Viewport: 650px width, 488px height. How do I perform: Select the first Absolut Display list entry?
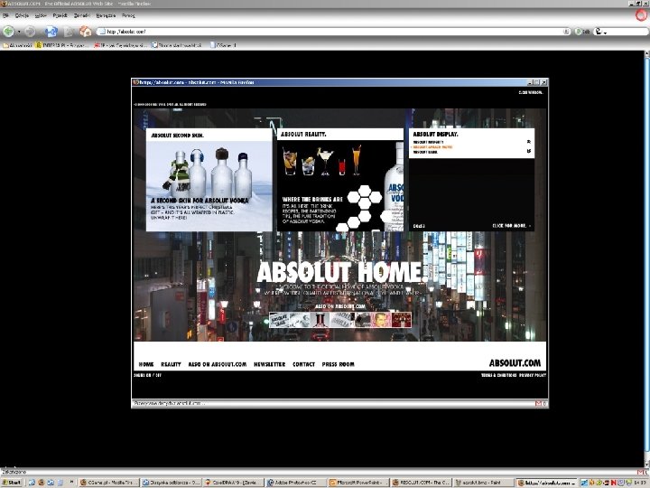428,142
